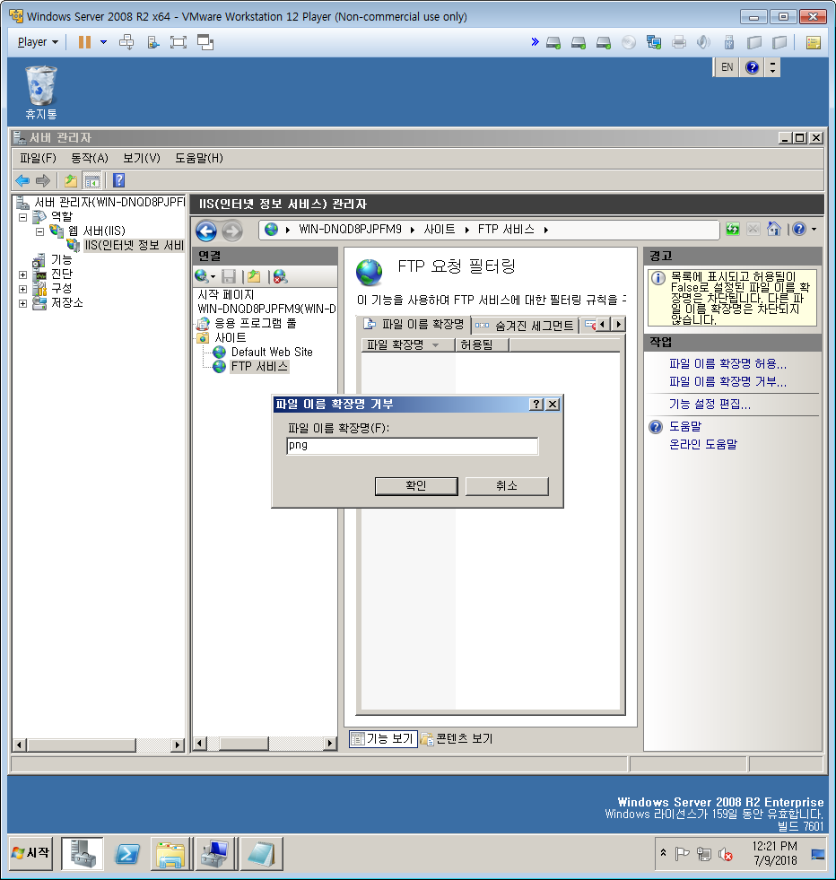Image resolution: width=836 pixels, height=880 pixels.
Task: Switch to 파일 이름 확장명 tab
Action: coord(414,325)
